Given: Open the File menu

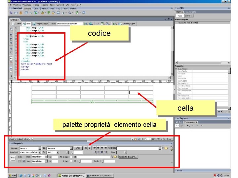Looking at the screenshot, I should (x=10, y=5).
